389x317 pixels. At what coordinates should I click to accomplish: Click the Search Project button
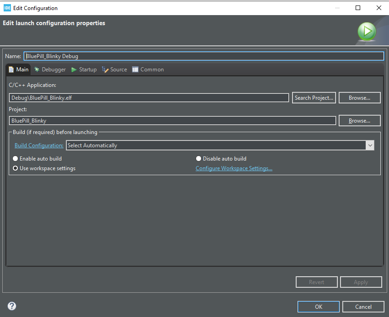tap(314, 98)
